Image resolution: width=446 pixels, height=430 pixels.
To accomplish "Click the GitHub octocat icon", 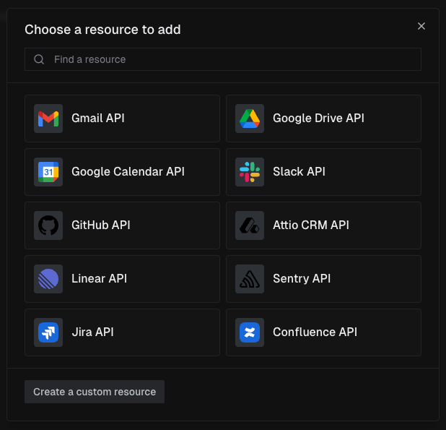I will pyautogui.click(x=48, y=225).
